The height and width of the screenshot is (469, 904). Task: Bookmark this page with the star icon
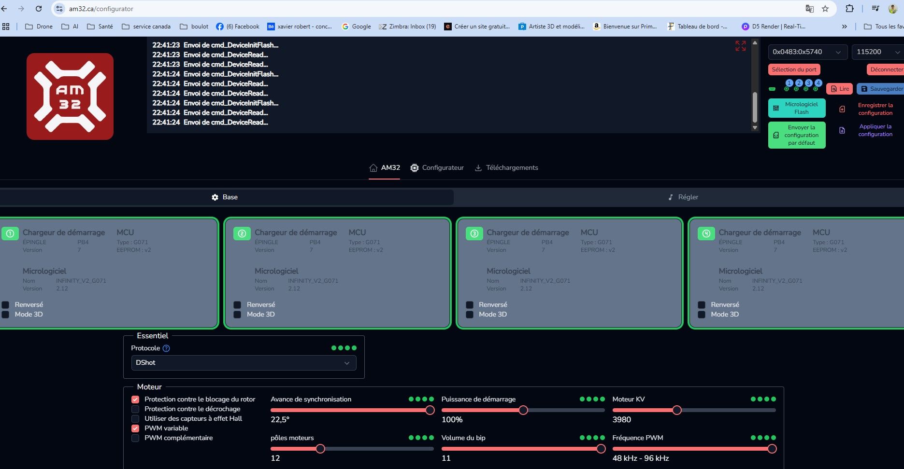pyautogui.click(x=825, y=9)
